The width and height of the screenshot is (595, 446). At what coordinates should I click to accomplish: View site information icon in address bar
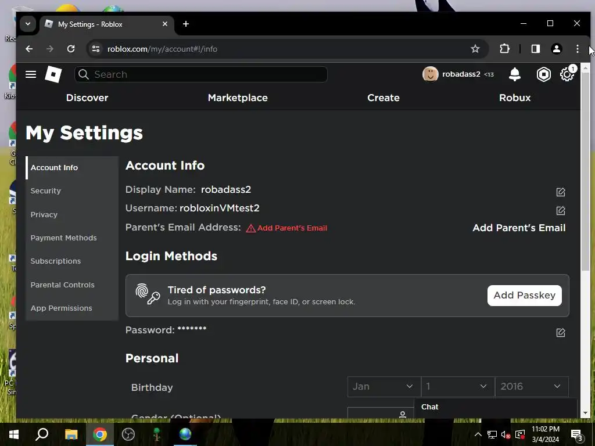click(96, 49)
